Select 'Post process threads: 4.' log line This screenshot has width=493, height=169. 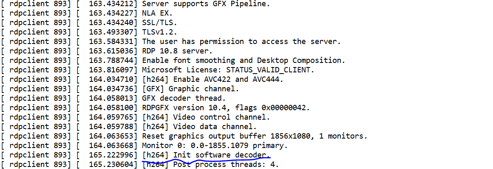pyautogui.click(x=211, y=164)
